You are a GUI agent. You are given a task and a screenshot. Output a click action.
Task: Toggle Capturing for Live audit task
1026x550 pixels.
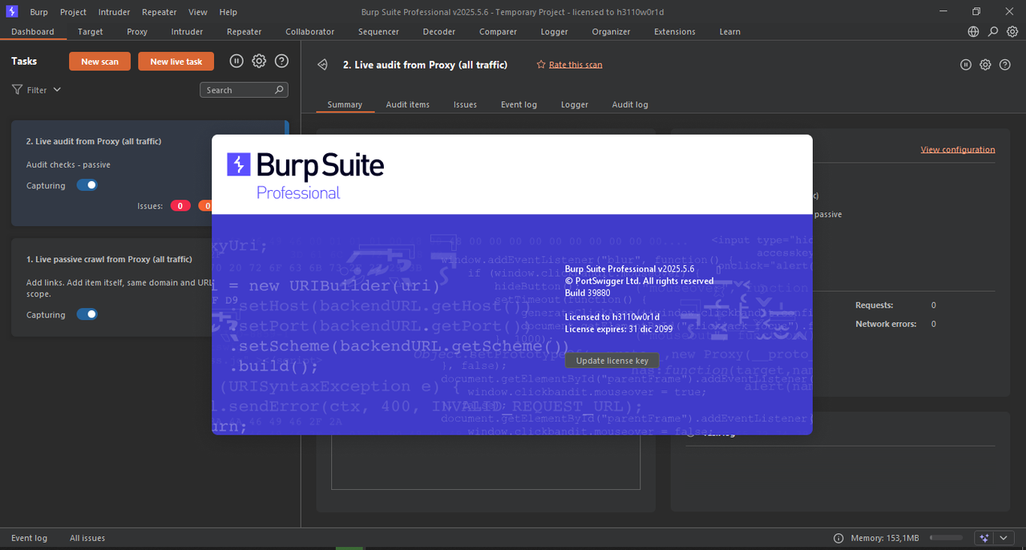point(87,185)
